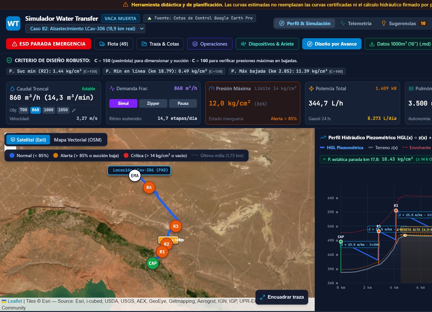Click Encuadrar traza button
This screenshot has width=432, height=312.
[282, 297]
